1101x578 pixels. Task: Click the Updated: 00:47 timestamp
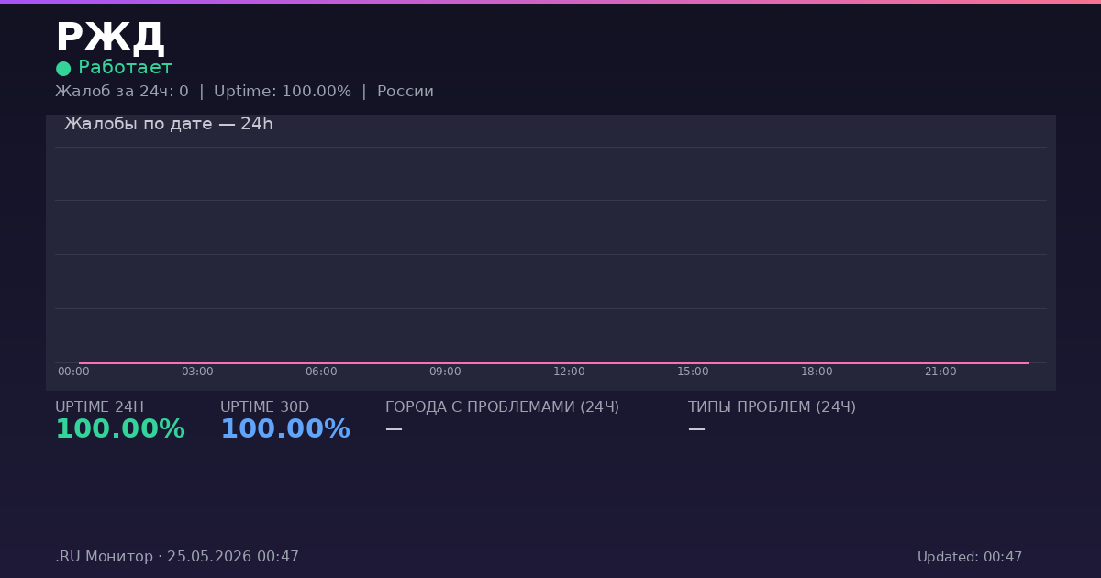tap(970, 557)
